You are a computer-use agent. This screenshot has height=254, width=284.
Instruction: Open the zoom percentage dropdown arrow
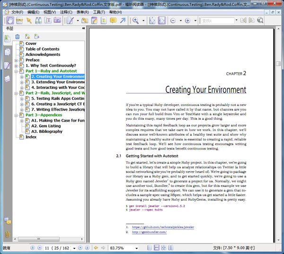tap(137, 248)
